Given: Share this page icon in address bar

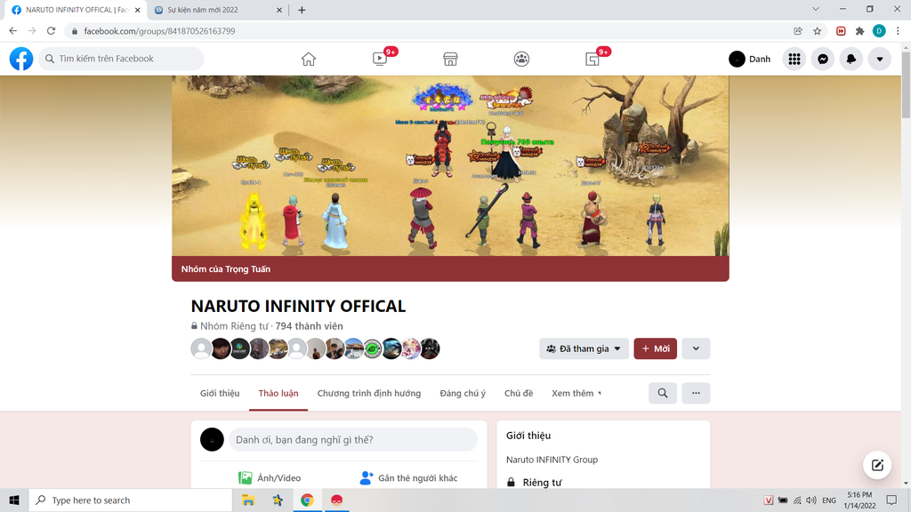Looking at the screenshot, I should [798, 31].
